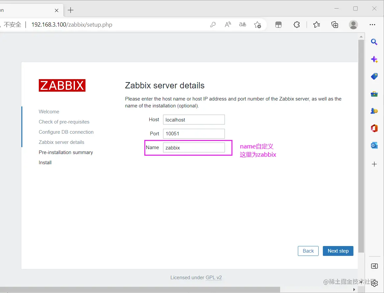Select Configure DB connection step
Screen dimensions: 384x293
click(x=66, y=132)
